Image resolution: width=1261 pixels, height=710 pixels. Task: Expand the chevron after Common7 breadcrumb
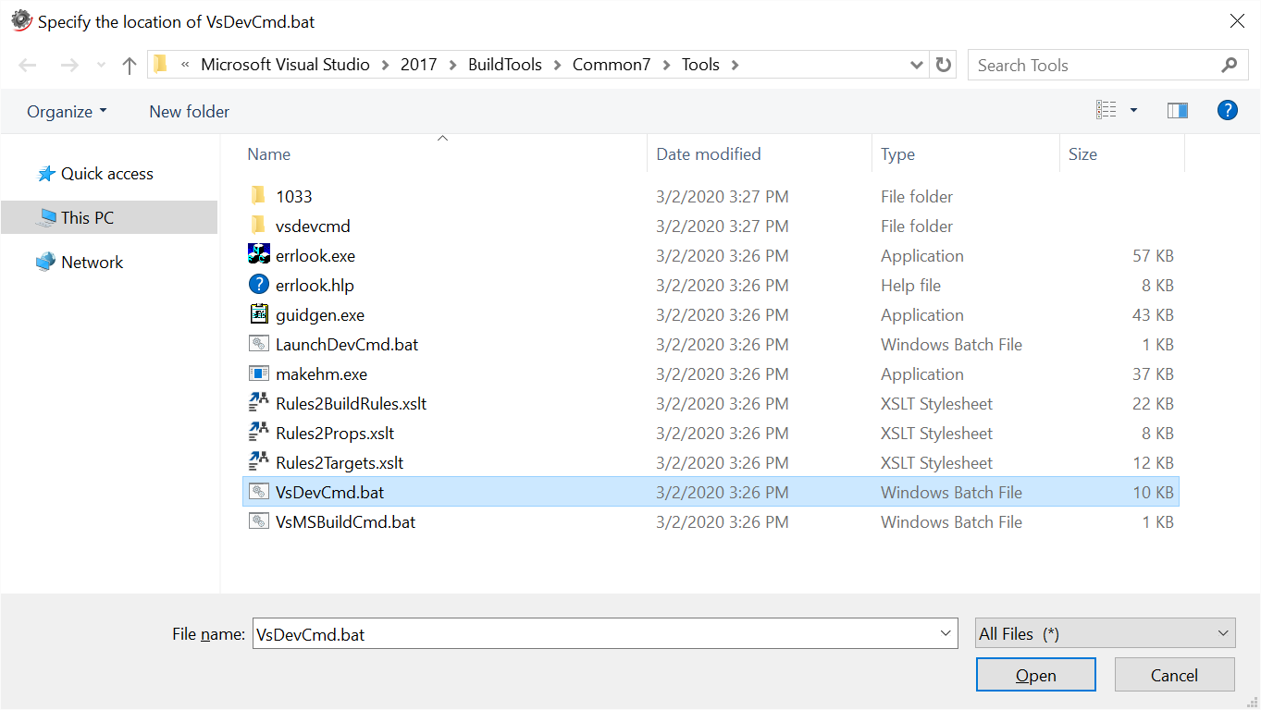[667, 65]
